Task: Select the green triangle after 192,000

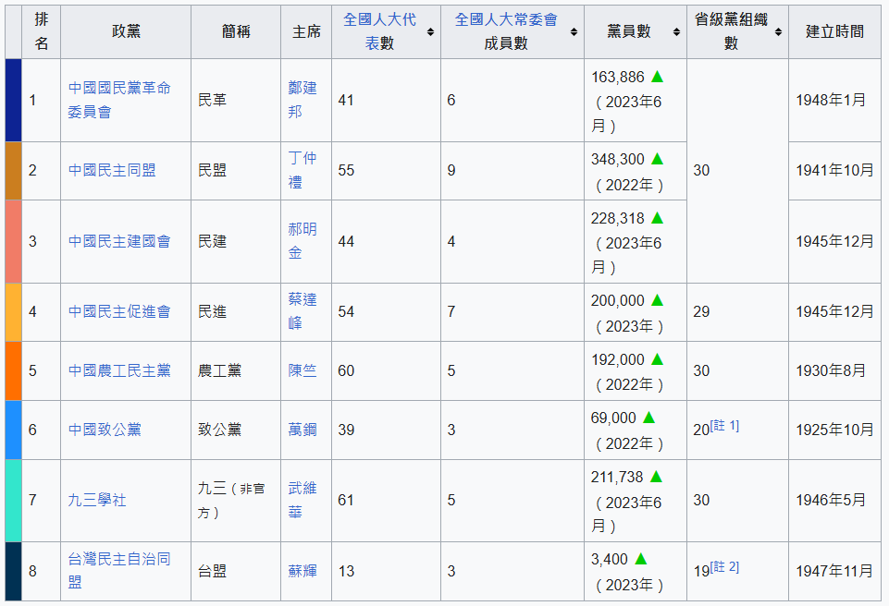Action: (657, 358)
